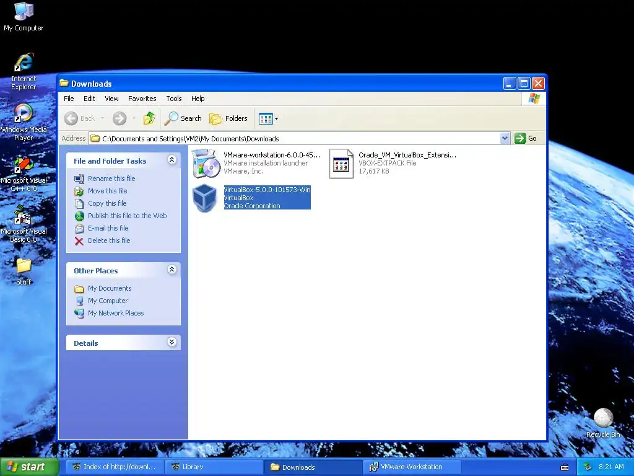
Task: Click Copy this file
Action: coord(107,203)
